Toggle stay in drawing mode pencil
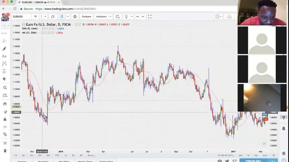The image size is (289, 162). (5, 112)
